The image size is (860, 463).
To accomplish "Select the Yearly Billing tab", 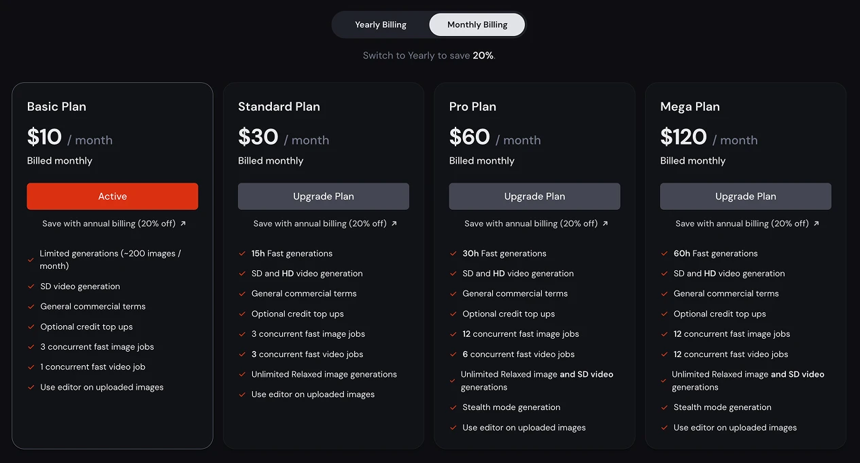I will [x=380, y=24].
